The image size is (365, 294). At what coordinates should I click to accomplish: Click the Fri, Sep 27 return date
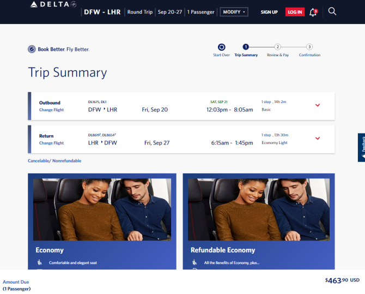(x=157, y=143)
